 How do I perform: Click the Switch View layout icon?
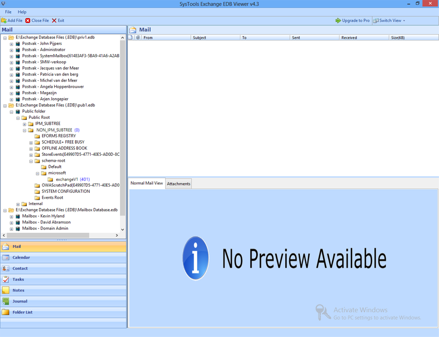[x=376, y=20]
